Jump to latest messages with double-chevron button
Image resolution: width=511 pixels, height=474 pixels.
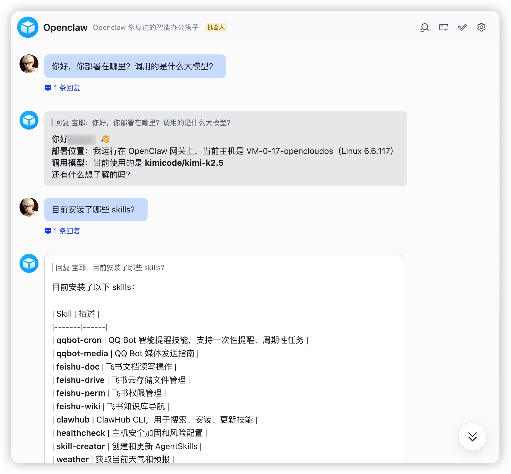[473, 437]
